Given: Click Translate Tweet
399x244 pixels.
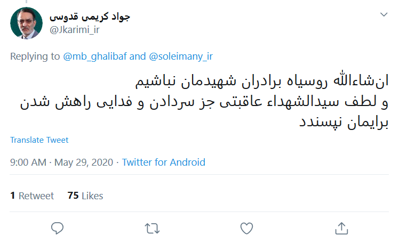Looking at the screenshot, I should click(x=39, y=140).
